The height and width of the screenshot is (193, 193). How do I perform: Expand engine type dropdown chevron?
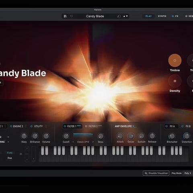tap(8, 137)
